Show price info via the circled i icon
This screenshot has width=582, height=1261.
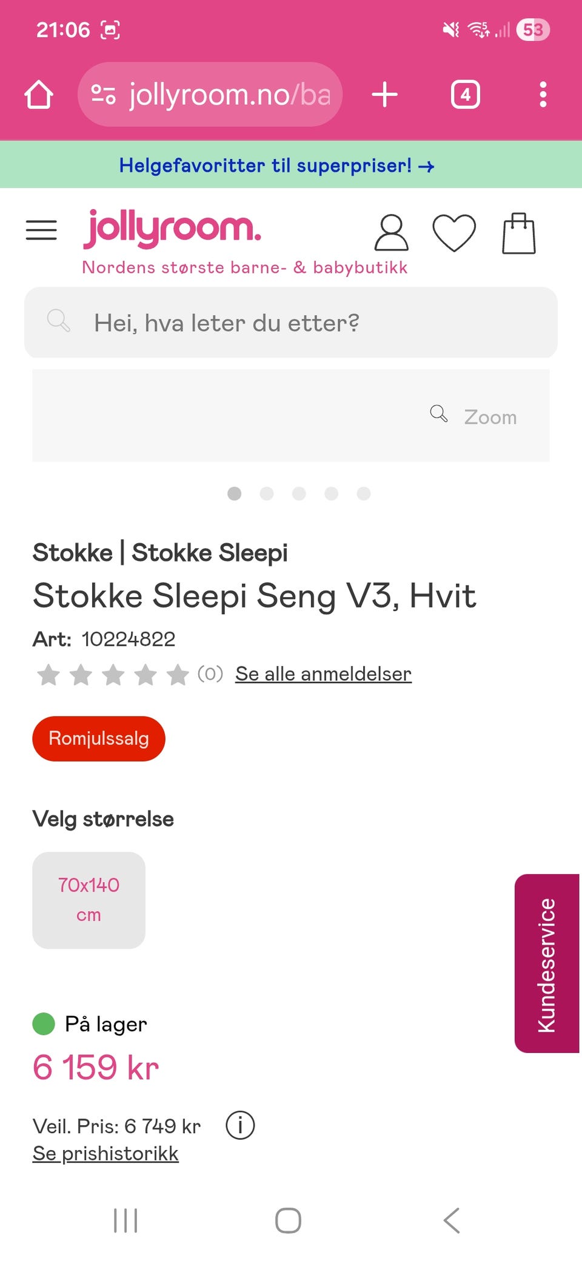(240, 1126)
